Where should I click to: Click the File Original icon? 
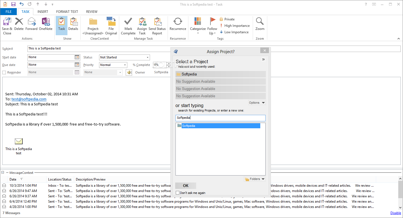pos(111,26)
